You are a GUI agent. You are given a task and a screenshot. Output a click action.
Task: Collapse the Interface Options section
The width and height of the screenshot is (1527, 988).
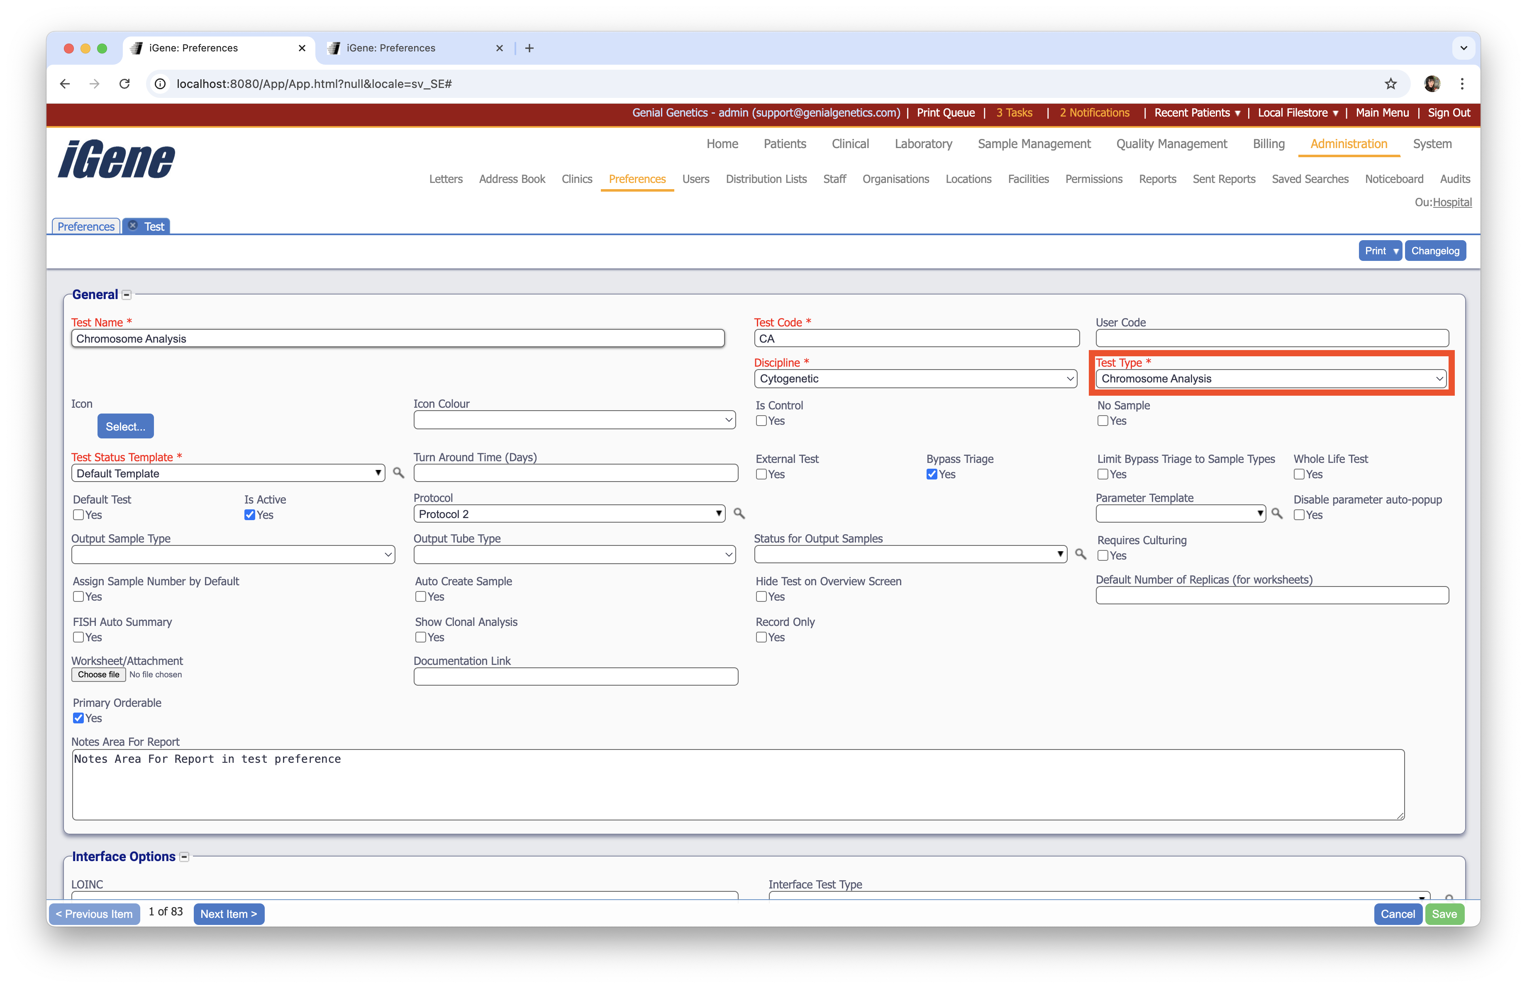point(184,857)
